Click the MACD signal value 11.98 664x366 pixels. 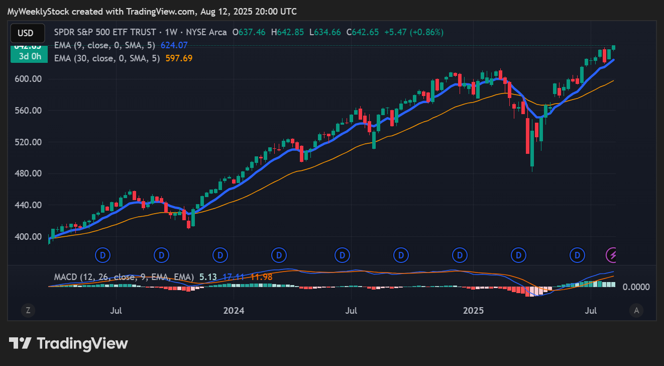[x=261, y=277]
